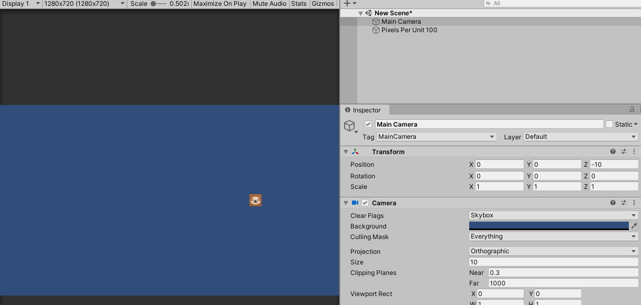Screen dimensions: 641x305
Task: Click the Position Z field showing -10
Action: click(614, 165)
